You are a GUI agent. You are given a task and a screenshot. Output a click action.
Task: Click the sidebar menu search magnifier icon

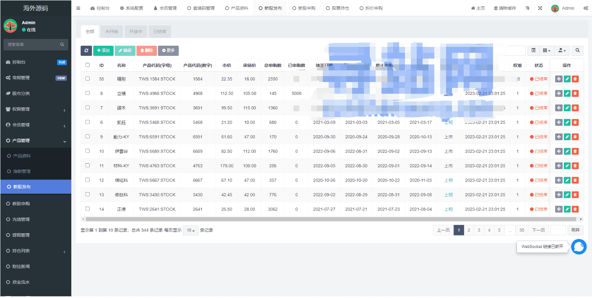pyautogui.click(x=62, y=45)
